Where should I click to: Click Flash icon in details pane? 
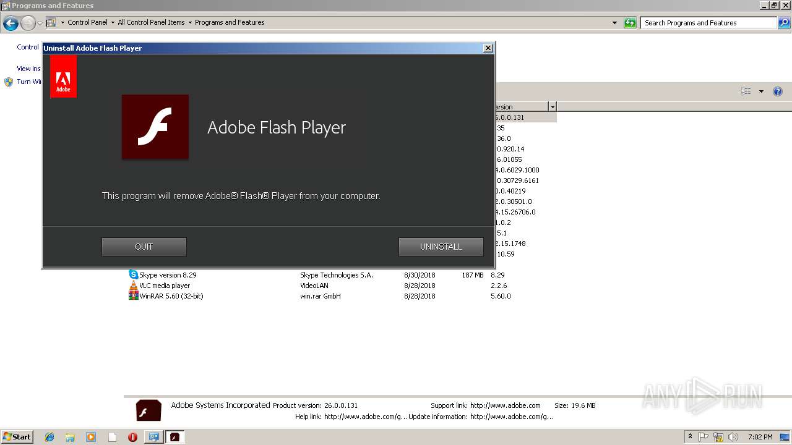[x=148, y=411]
